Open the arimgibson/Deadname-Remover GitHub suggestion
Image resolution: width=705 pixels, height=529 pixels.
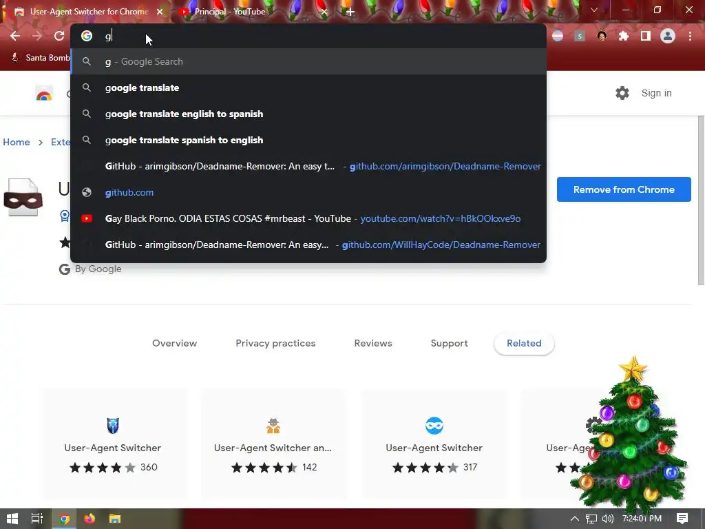pyautogui.click(x=308, y=166)
